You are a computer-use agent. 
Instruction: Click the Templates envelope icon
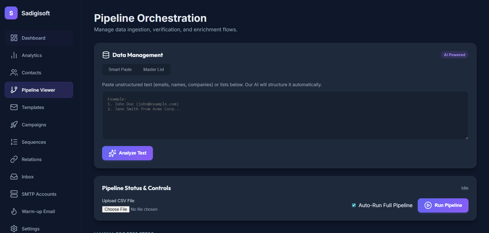(x=14, y=107)
